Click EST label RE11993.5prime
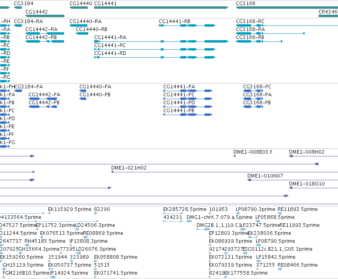The height and width of the screenshot is (279, 338). (299, 225)
